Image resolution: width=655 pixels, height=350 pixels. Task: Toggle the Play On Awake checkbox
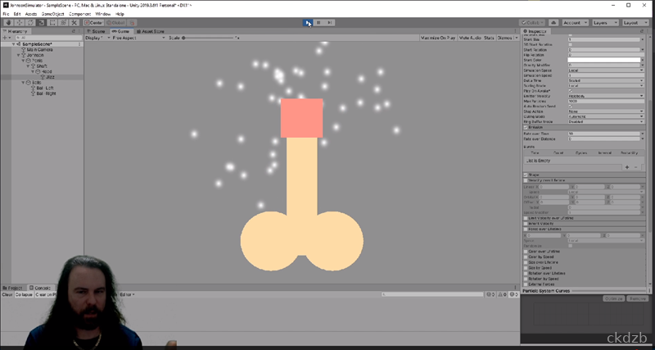point(571,91)
